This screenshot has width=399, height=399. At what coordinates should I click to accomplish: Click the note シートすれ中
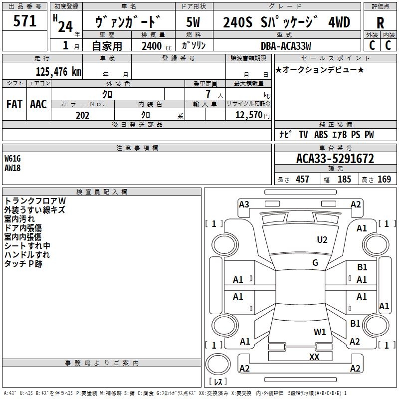[27, 246]
